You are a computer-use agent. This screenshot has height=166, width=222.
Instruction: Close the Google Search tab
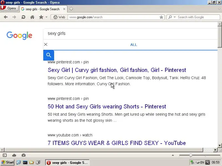(64, 9)
